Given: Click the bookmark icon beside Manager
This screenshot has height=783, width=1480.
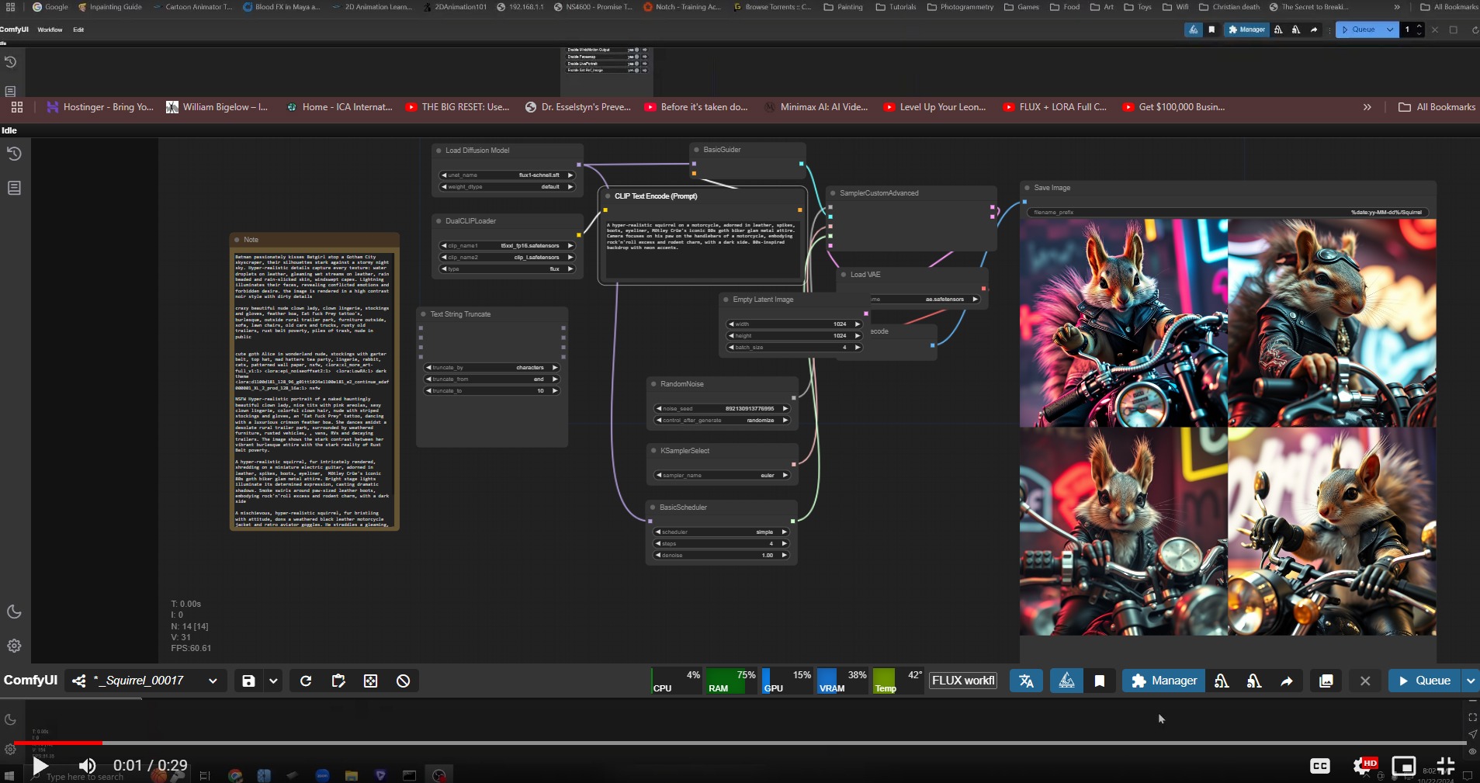Looking at the screenshot, I should [1100, 681].
